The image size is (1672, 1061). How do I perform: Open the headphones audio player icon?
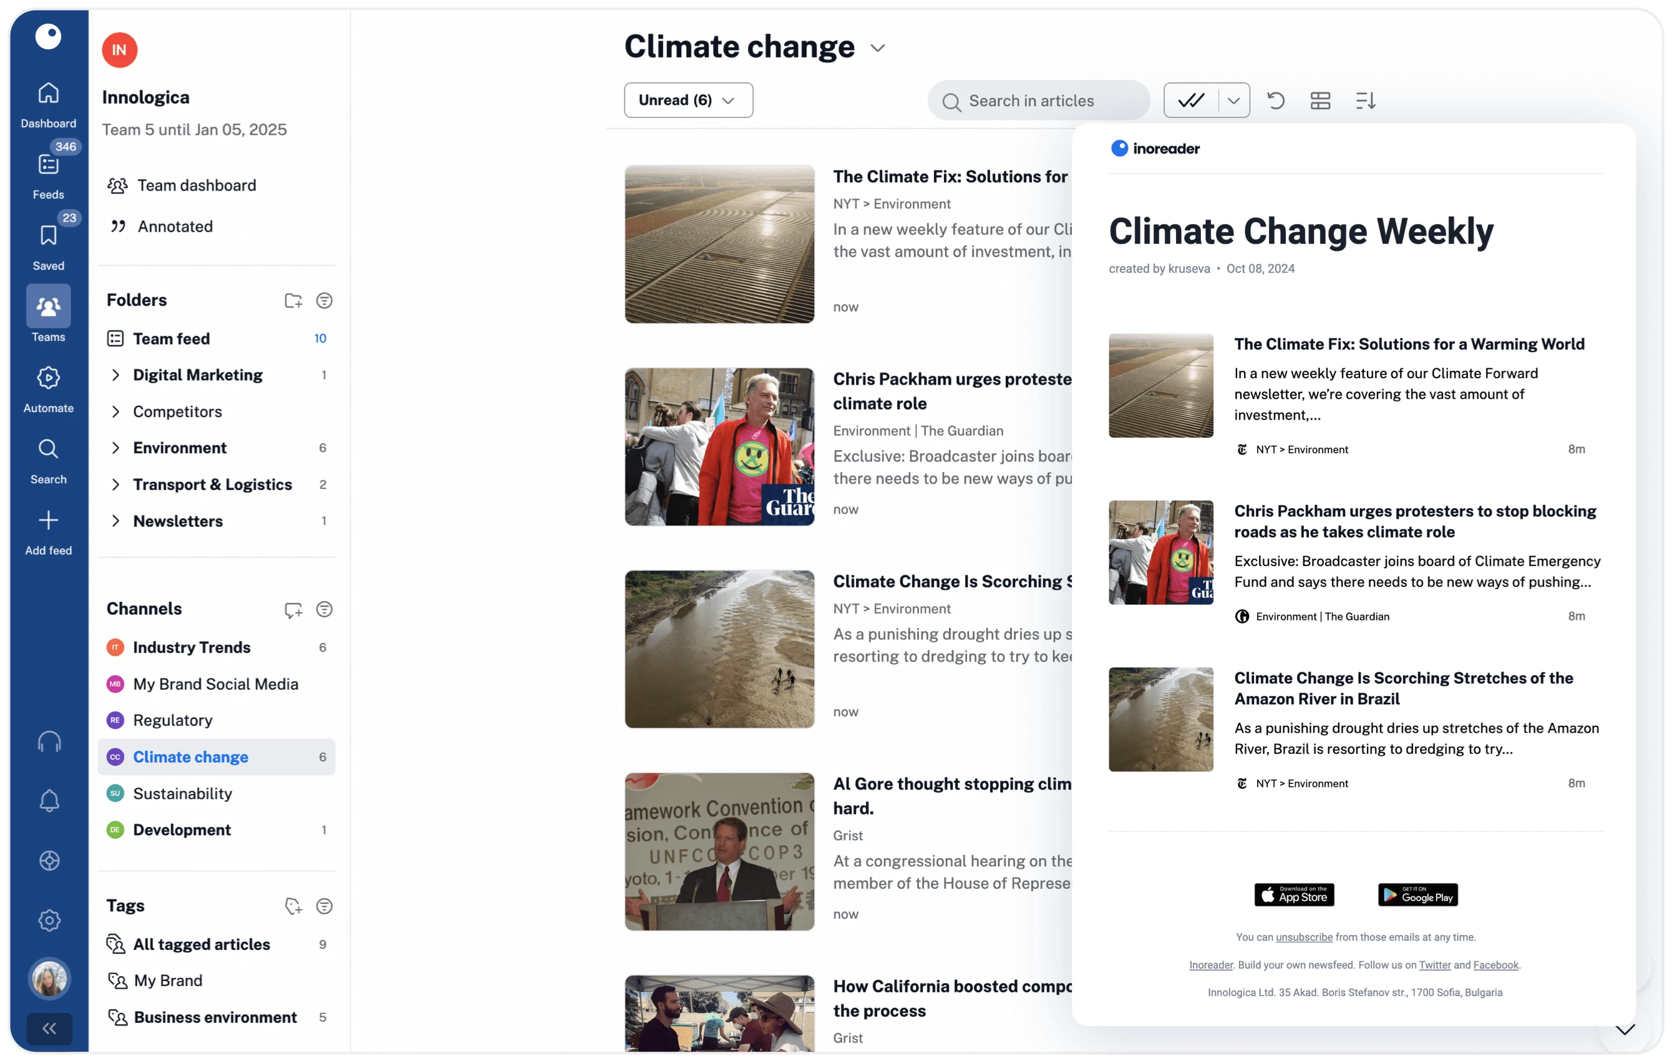pos(49,741)
